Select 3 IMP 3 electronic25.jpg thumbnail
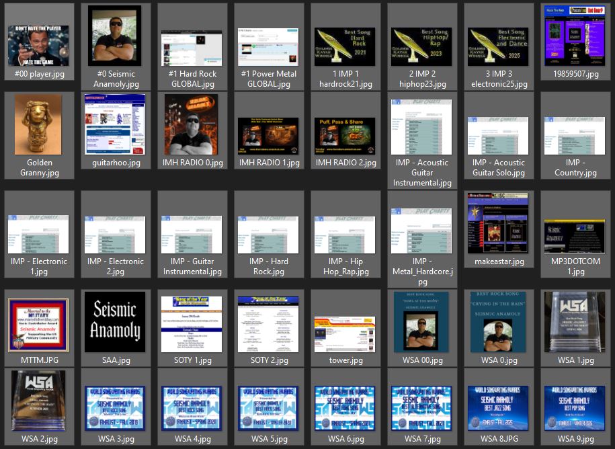The height and width of the screenshot is (449, 615). pyautogui.click(x=498, y=46)
